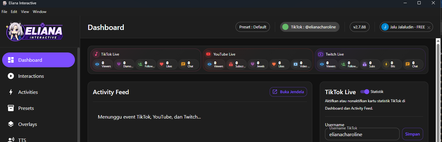442x142 pixels.
Task: Open the Dashboard sidebar item
Action: tap(38, 60)
